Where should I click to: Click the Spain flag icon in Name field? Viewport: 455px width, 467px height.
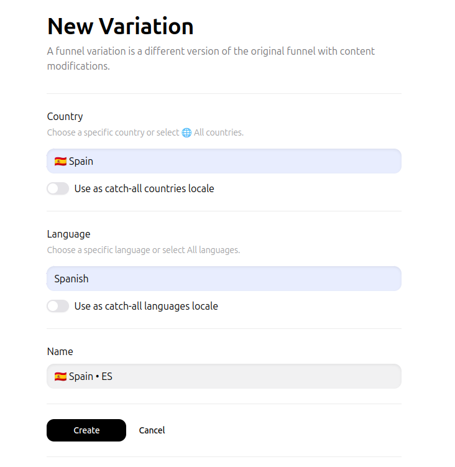(x=60, y=376)
